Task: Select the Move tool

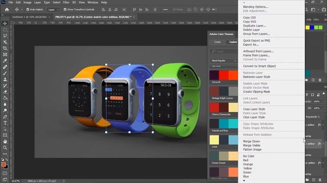Action: (x=5, y=23)
